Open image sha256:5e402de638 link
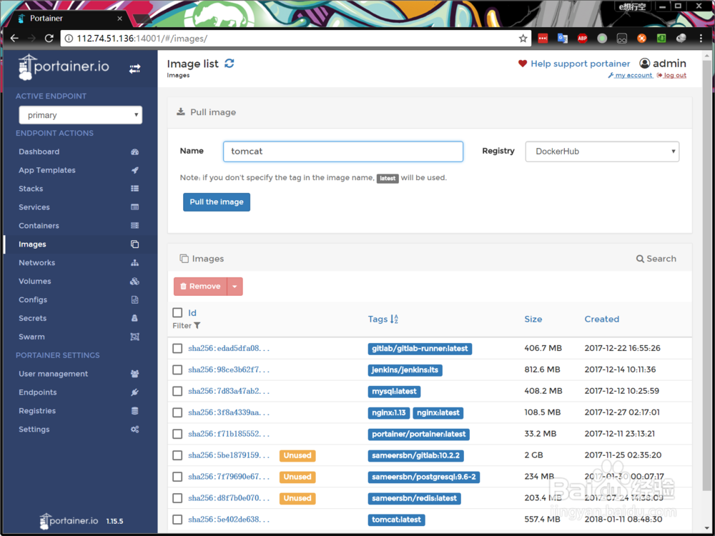Viewport: 715px width, 536px height. point(229,520)
